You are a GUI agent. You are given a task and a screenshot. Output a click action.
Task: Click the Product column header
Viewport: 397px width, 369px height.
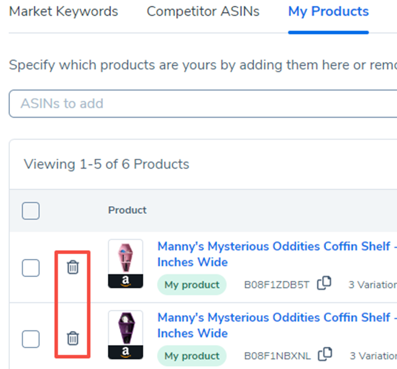tap(127, 210)
